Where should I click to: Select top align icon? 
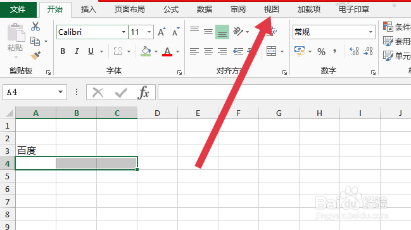(x=194, y=29)
